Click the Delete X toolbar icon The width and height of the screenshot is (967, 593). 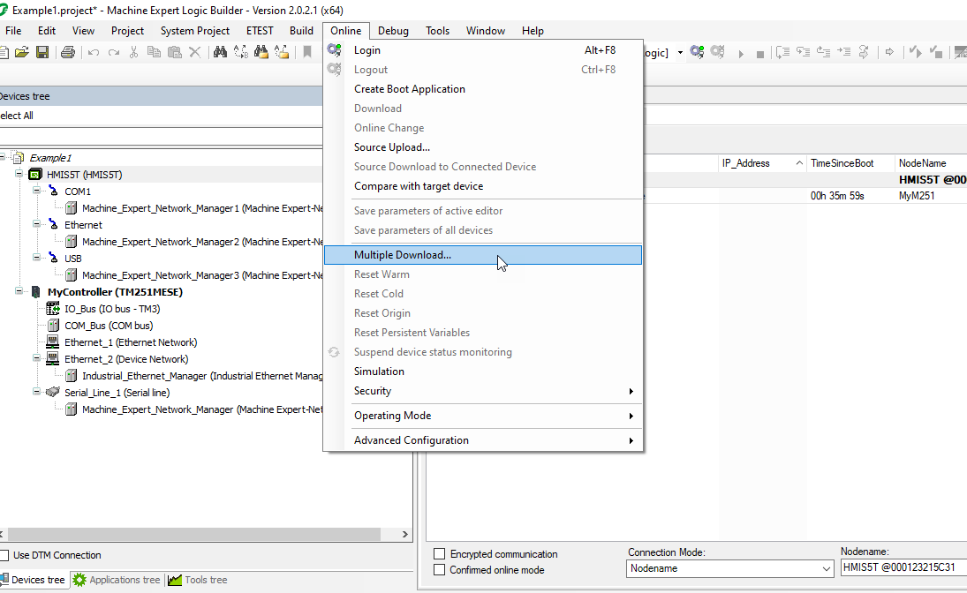pos(195,52)
